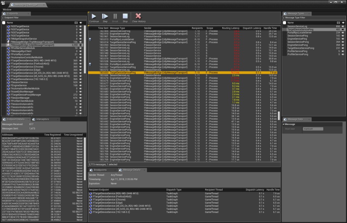
Task: Click the icon beside FPortalRpcLocator endpoint
Action: click(8, 54)
